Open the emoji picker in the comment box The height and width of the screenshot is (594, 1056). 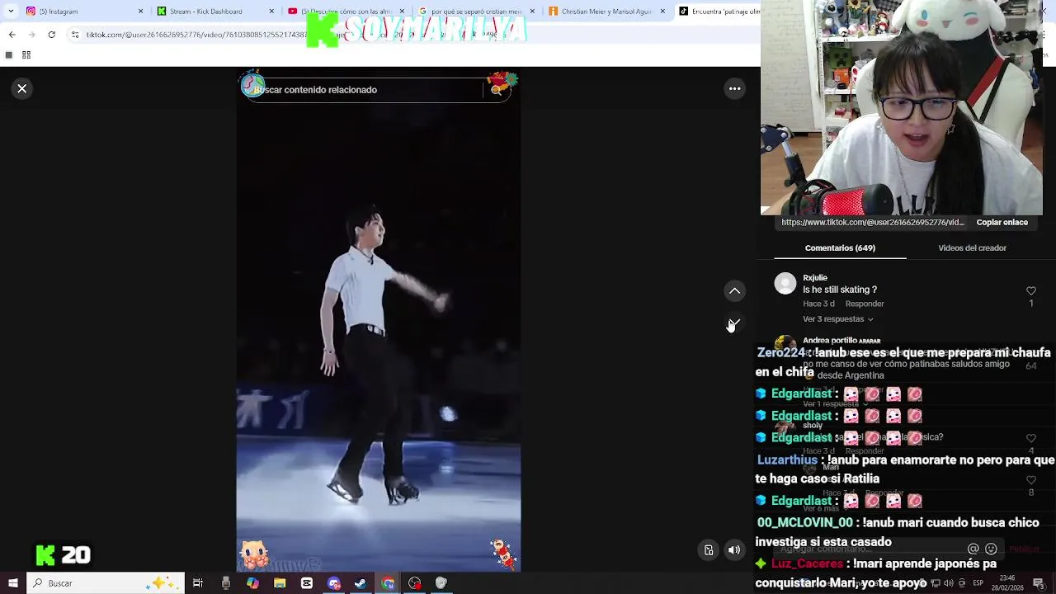coord(991,549)
